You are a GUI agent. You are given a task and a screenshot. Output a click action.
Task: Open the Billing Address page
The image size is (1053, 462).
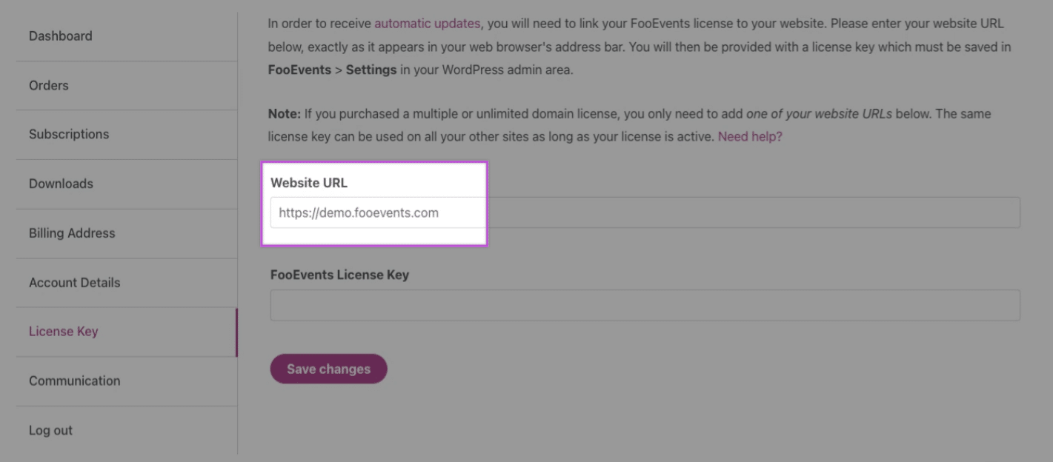point(72,233)
